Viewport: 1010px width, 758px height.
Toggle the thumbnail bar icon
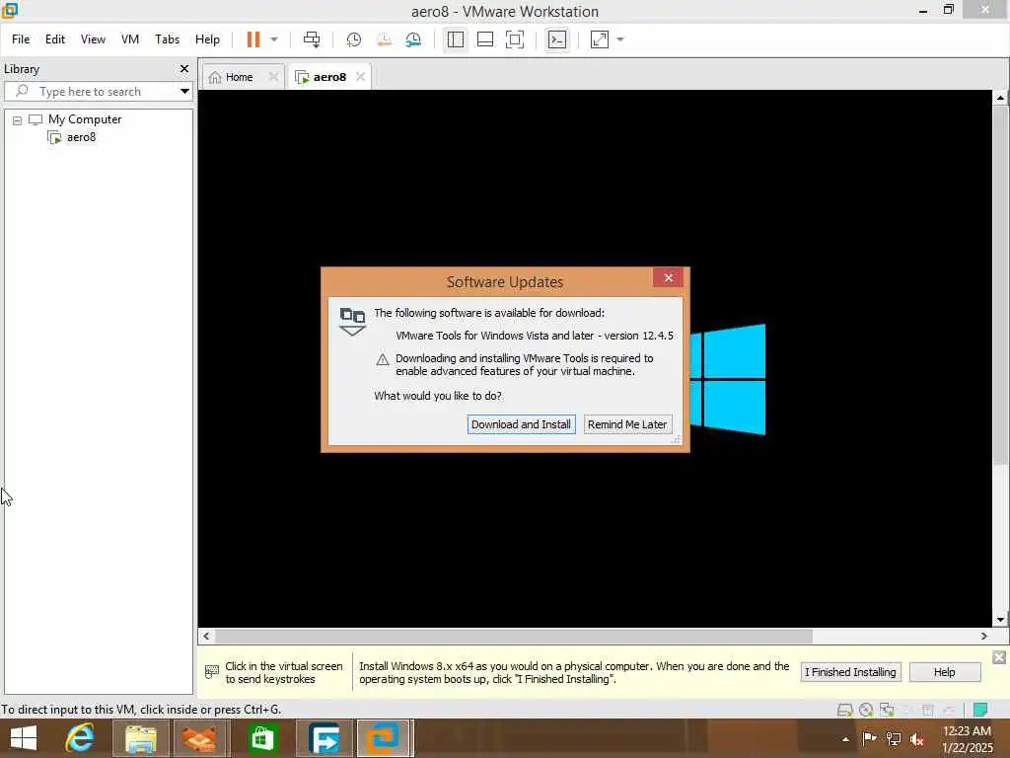(485, 39)
